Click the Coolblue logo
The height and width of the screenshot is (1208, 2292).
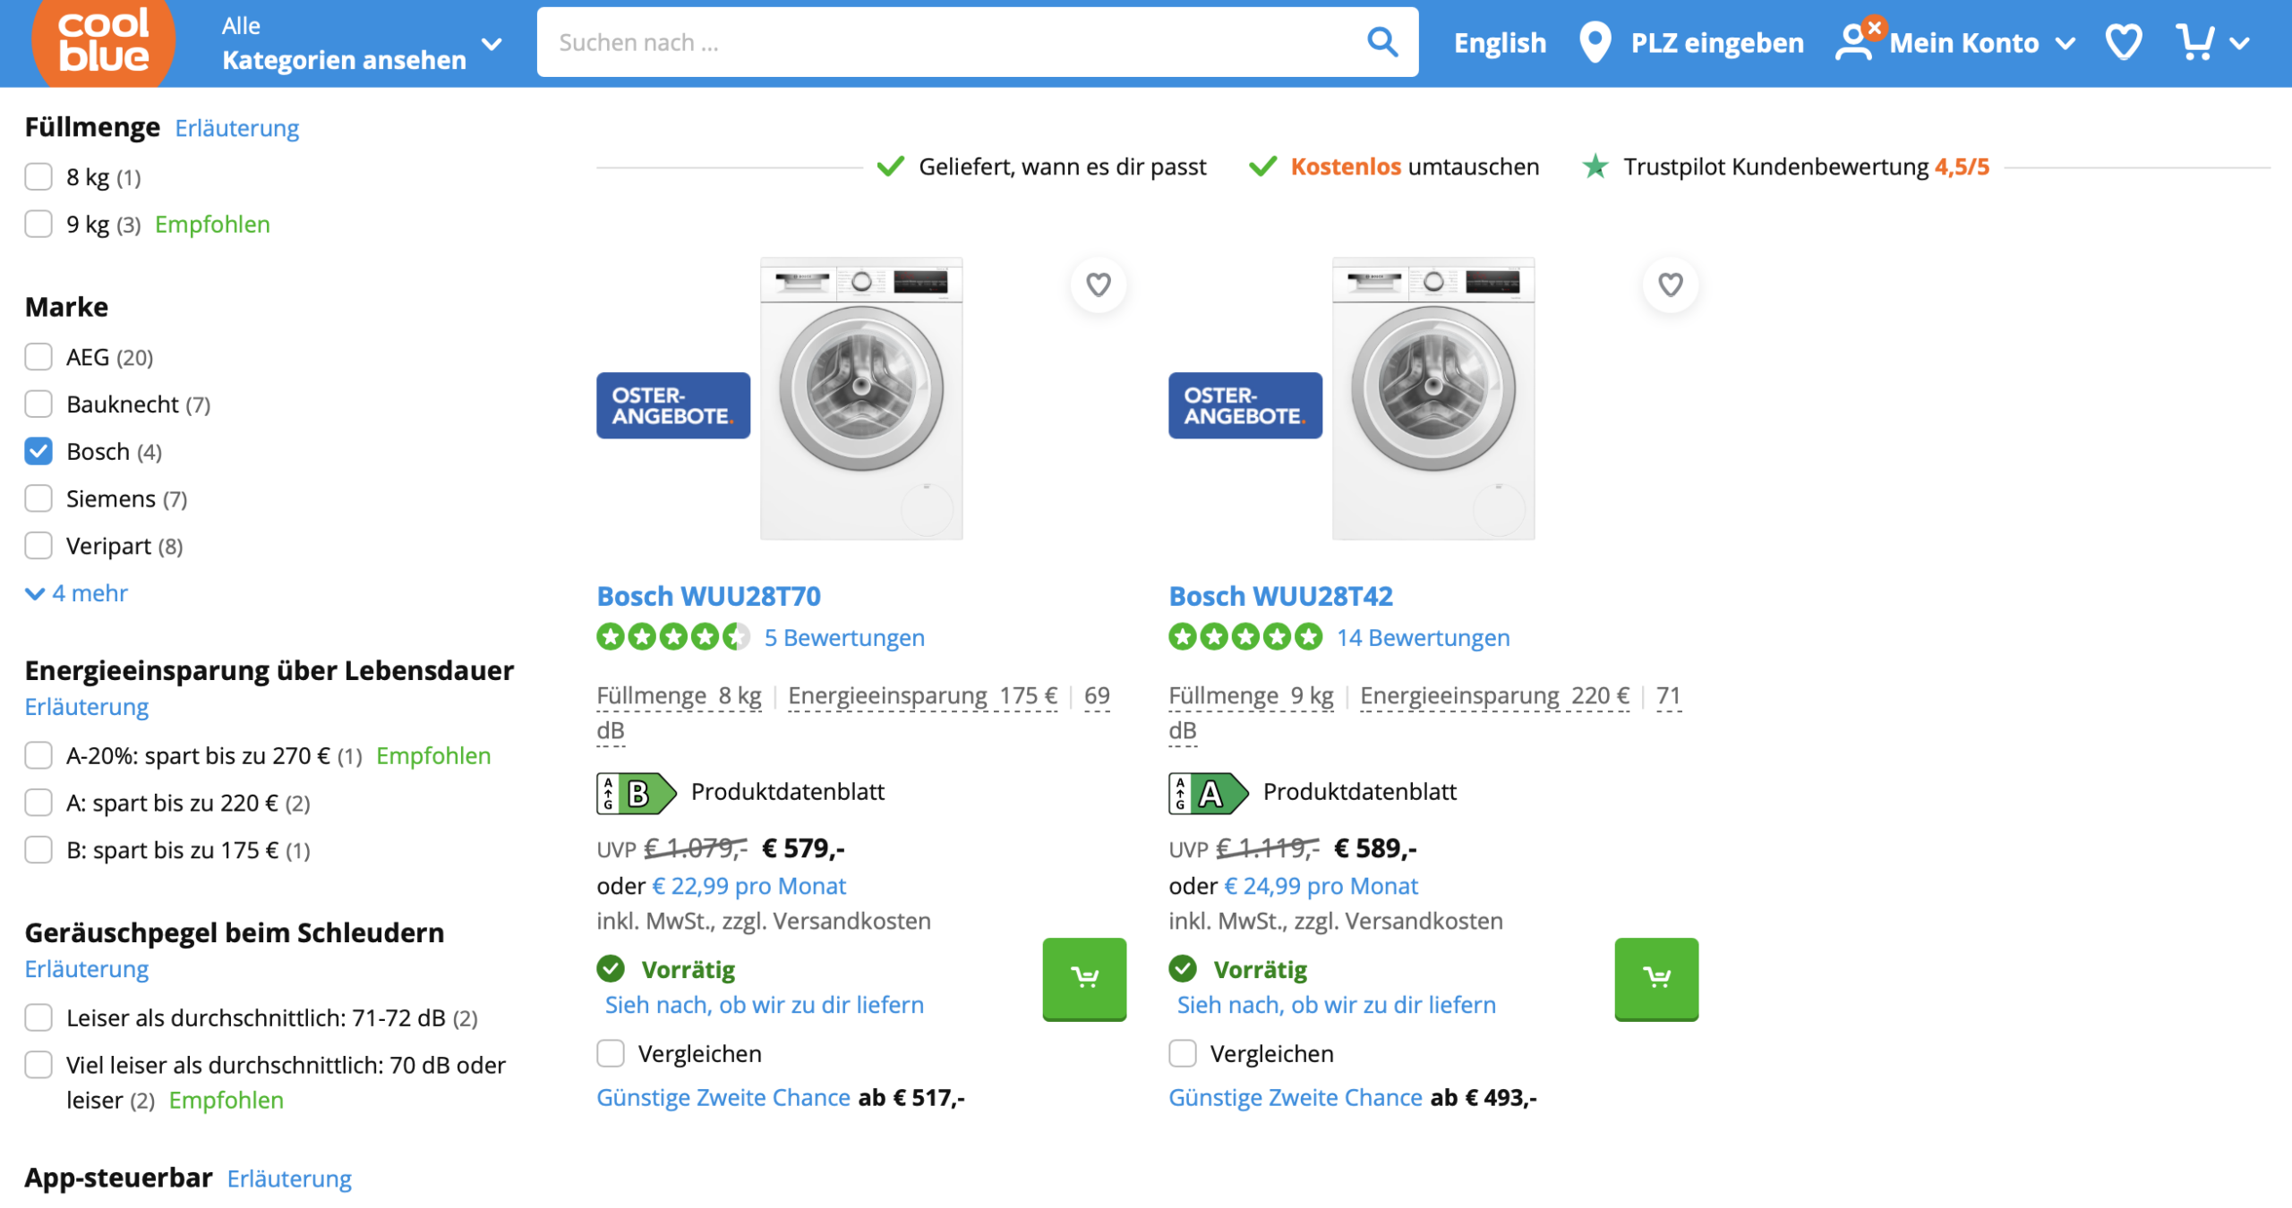(x=103, y=42)
